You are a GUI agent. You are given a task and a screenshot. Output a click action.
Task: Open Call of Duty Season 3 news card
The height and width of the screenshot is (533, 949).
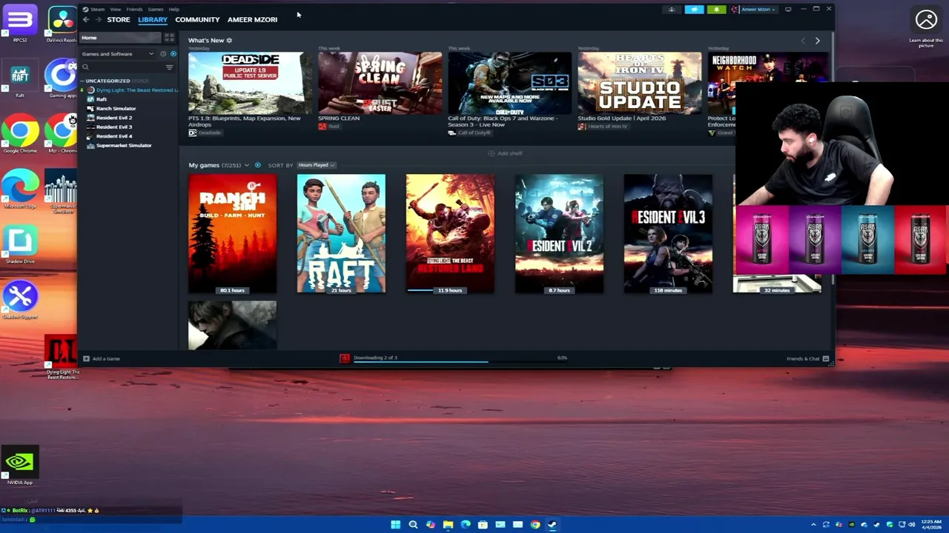click(x=509, y=83)
